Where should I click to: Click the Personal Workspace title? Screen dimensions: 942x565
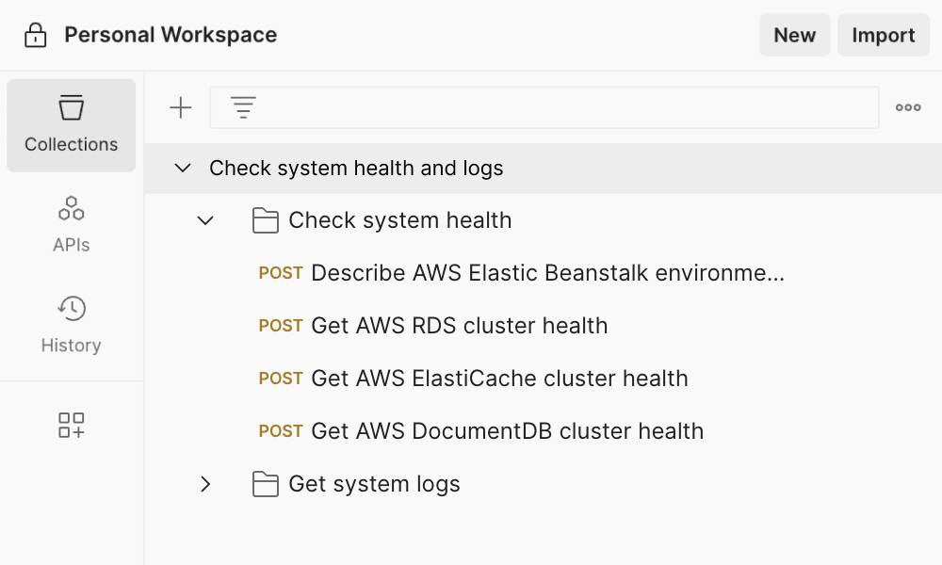pos(170,34)
